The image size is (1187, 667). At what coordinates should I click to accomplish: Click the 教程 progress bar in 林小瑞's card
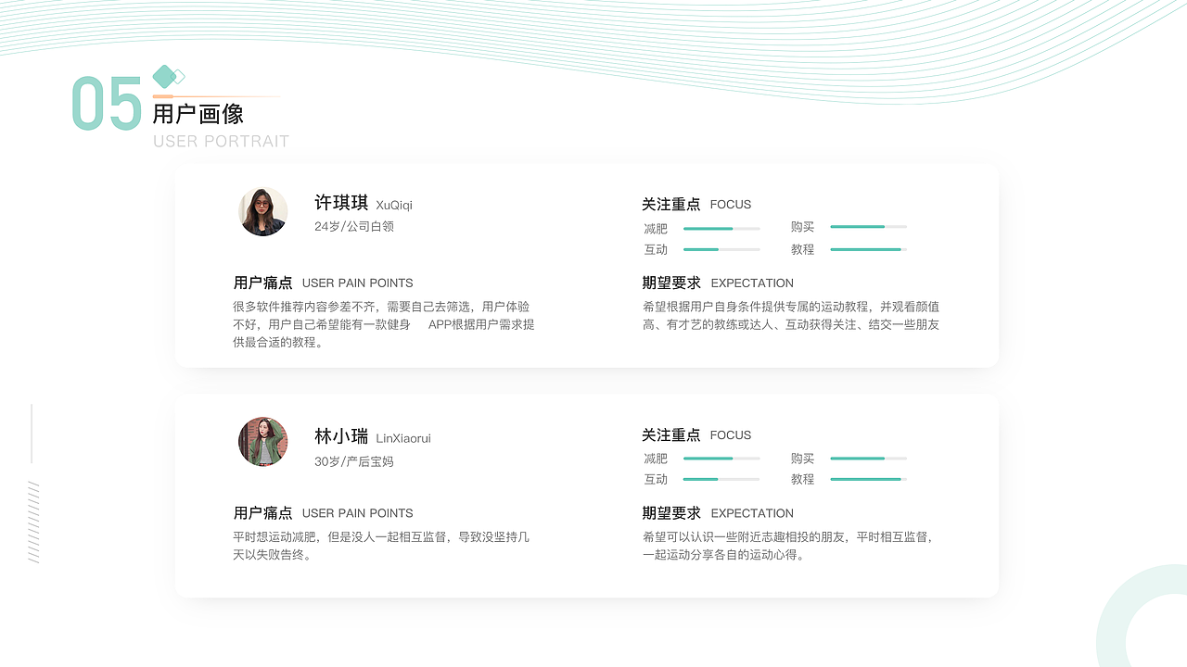(869, 479)
